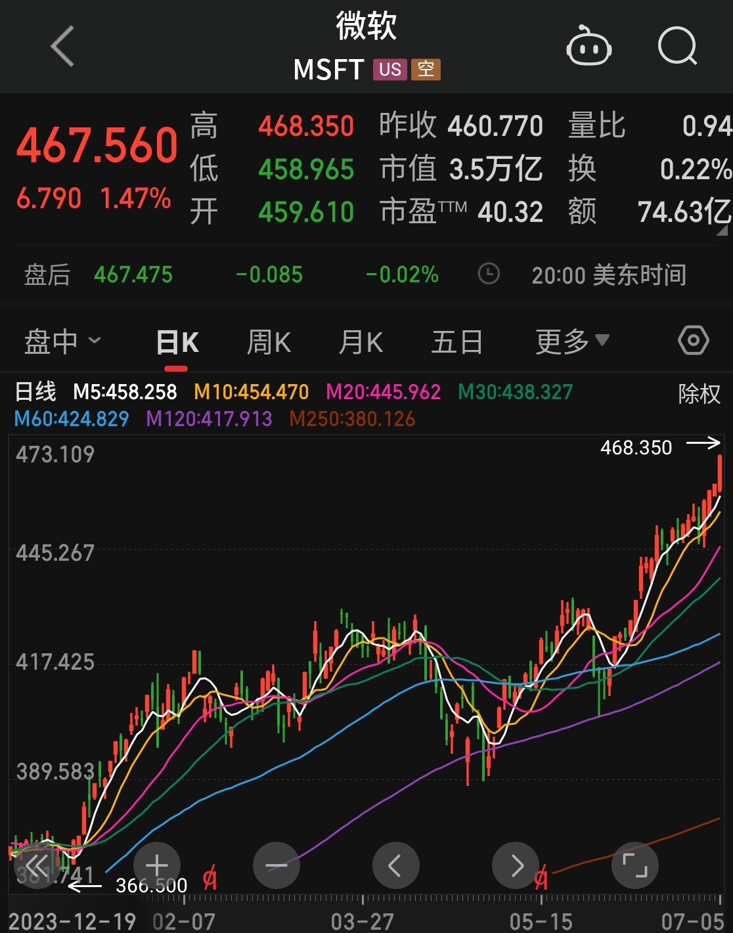
Task: Click the 空 shortable badge
Action: pyautogui.click(x=428, y=68)
